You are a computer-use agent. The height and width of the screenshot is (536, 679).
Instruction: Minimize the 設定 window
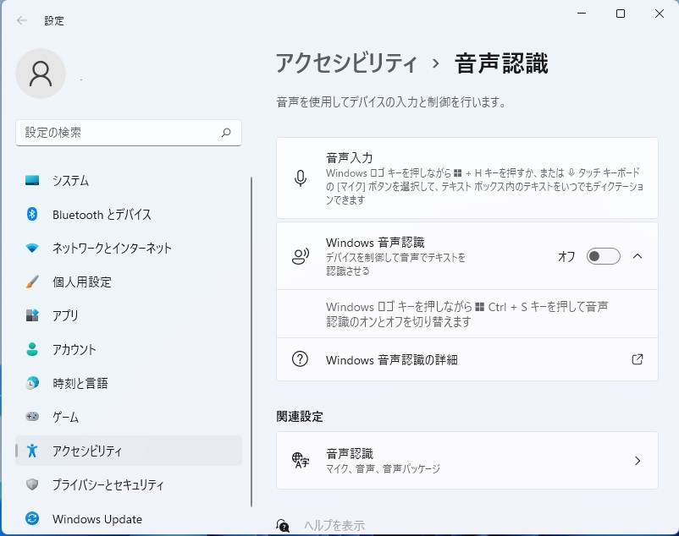click(x=582, y=14)
